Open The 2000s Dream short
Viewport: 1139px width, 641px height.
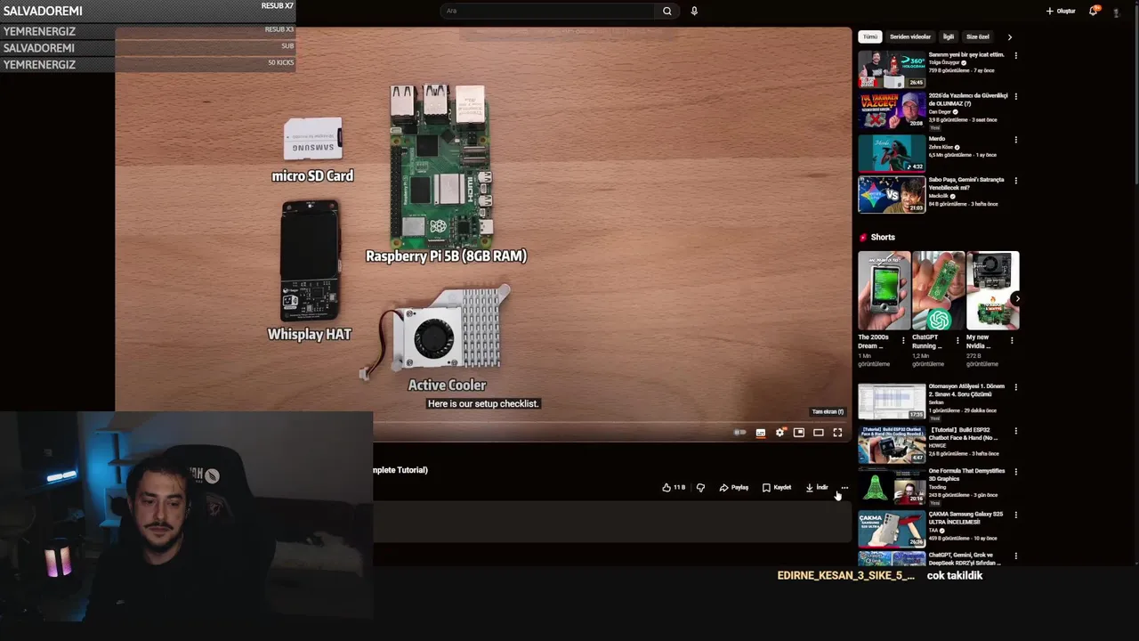[x=884, y=291]
